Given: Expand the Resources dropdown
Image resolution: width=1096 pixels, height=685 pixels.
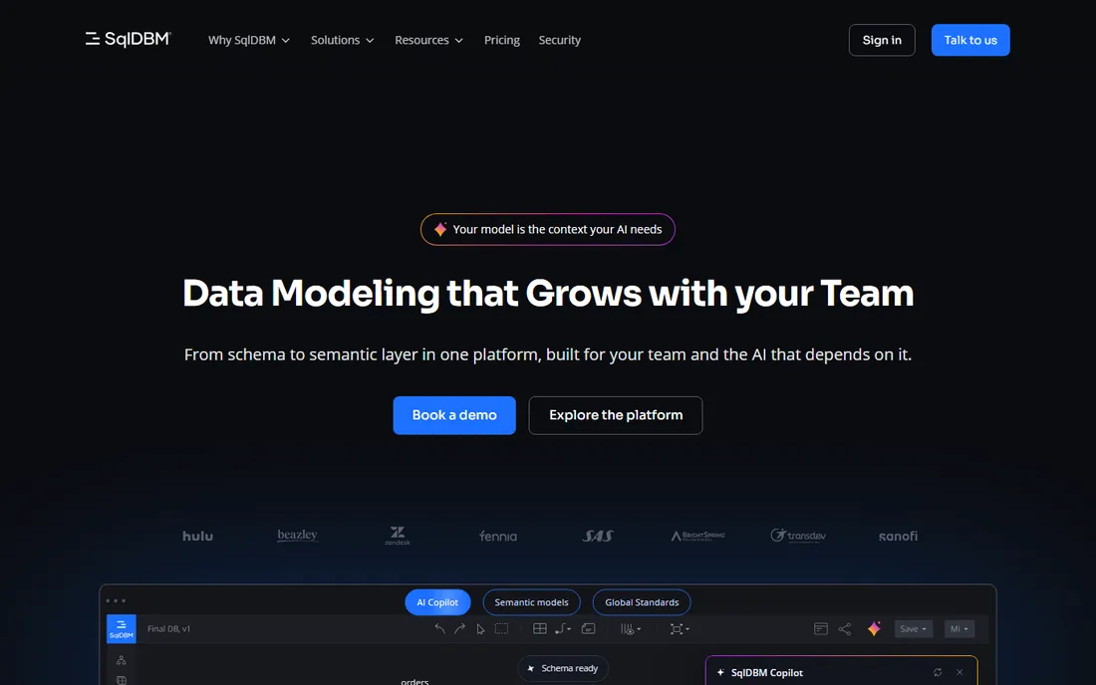Looking at the screenshot, I should pos(429,40).
